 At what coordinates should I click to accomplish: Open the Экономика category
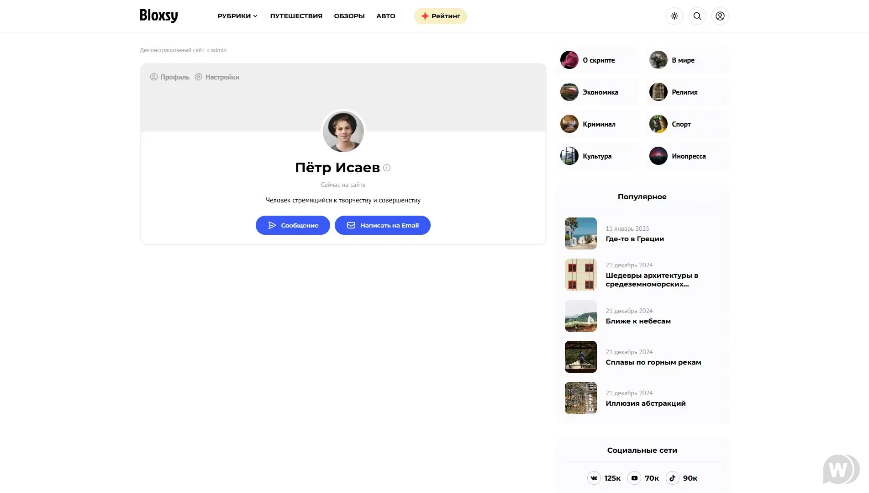pyautogui.click(x=600, y=92)
